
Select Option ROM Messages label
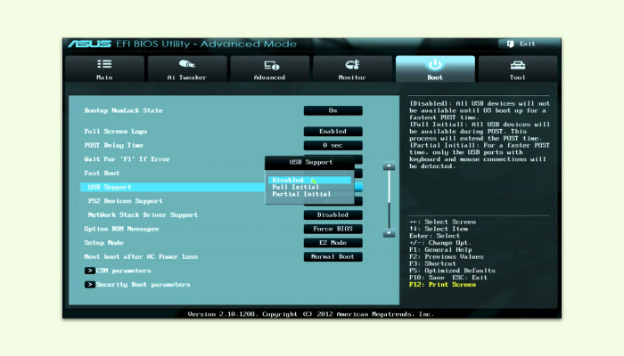click(121, 229)
